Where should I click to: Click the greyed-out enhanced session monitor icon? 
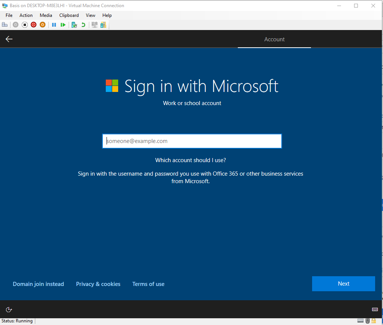coord(95,25)
